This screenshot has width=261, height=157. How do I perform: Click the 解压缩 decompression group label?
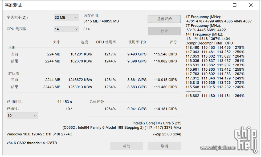click(14, 73)
